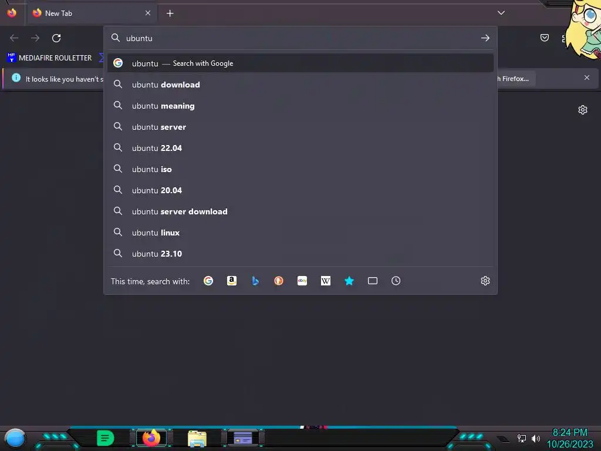Open the green notes app on taskbar

tap(105, 438)
